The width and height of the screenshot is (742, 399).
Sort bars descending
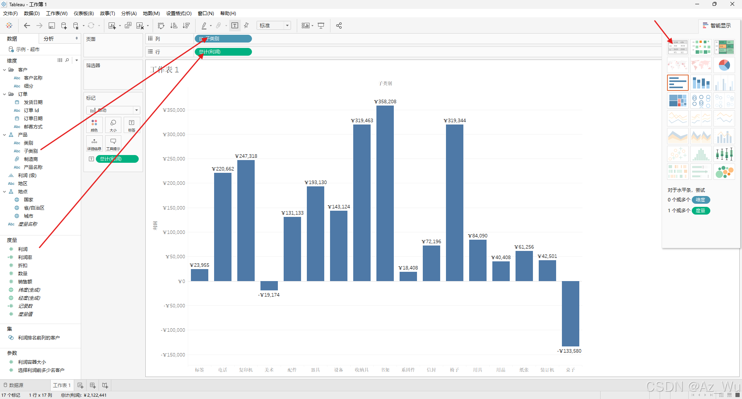pyautogui.click(x=186, y=26)
